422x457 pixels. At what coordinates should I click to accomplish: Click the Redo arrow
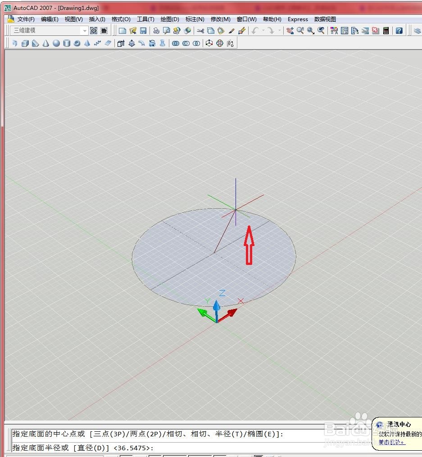coord(271,31)
